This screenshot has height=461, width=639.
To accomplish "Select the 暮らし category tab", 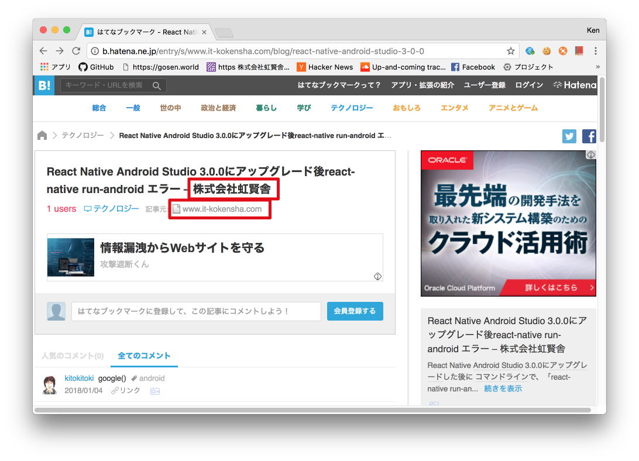I will pos(266,108).
